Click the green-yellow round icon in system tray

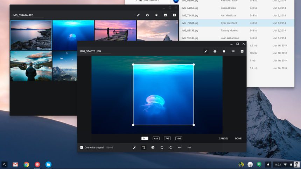[241, 164]
